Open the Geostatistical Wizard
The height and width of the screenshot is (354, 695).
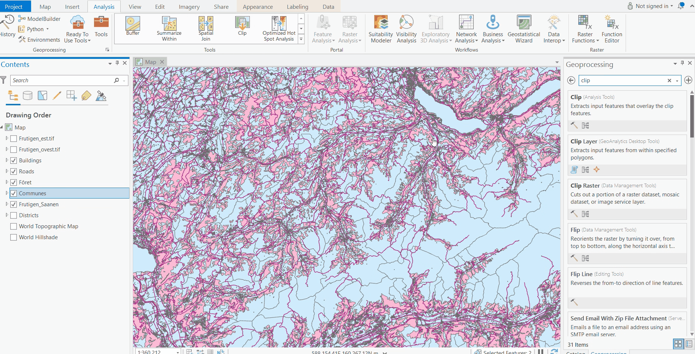[523, 29]
